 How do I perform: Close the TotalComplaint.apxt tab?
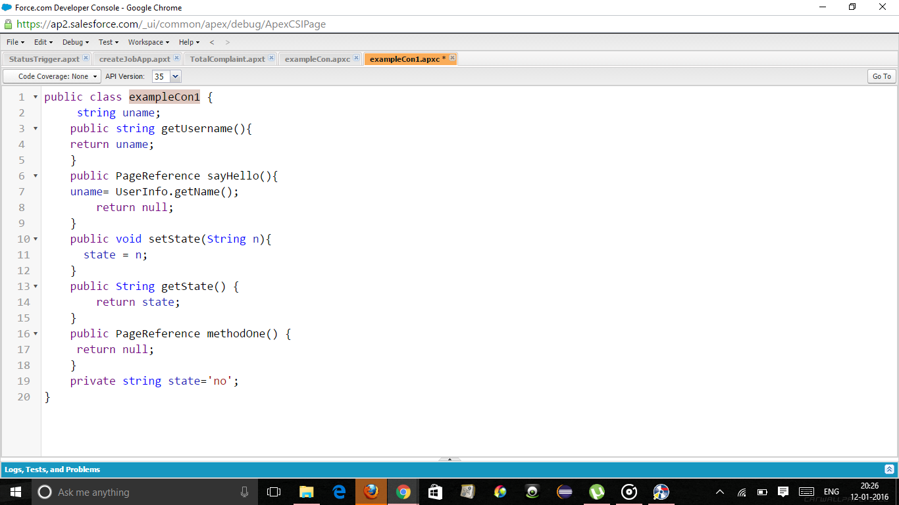point(271,58)
